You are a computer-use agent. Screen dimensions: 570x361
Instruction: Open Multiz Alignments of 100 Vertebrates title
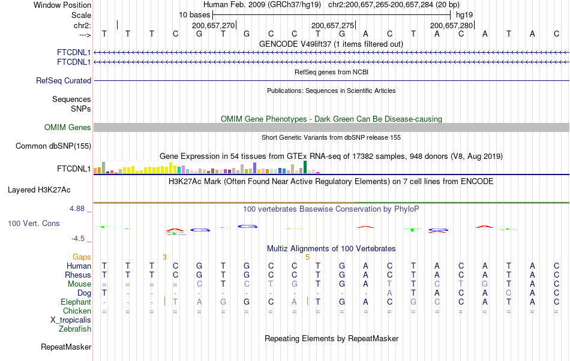click(331, 249)
